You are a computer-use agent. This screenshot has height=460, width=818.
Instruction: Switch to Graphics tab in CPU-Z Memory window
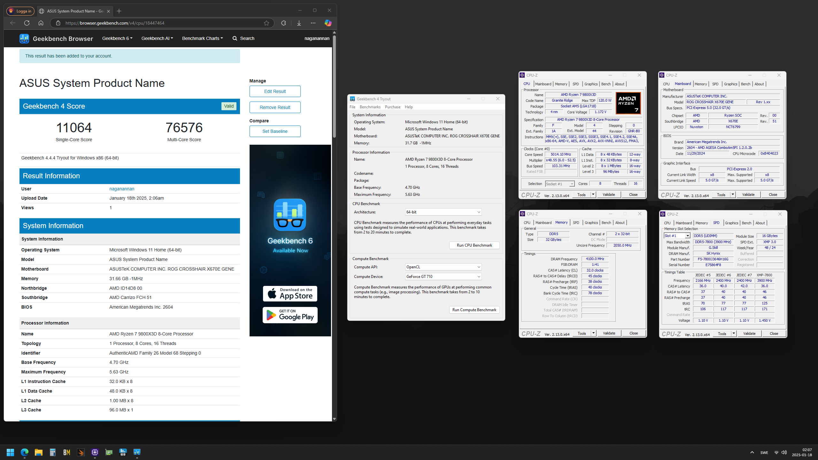tap(591, 223)
